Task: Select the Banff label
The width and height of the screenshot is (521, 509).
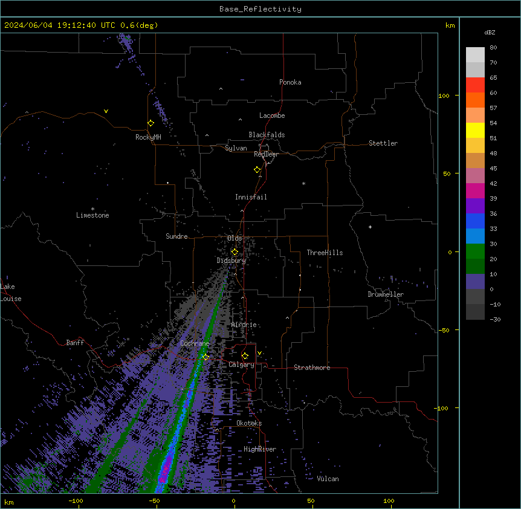Action: click(75, 343)
